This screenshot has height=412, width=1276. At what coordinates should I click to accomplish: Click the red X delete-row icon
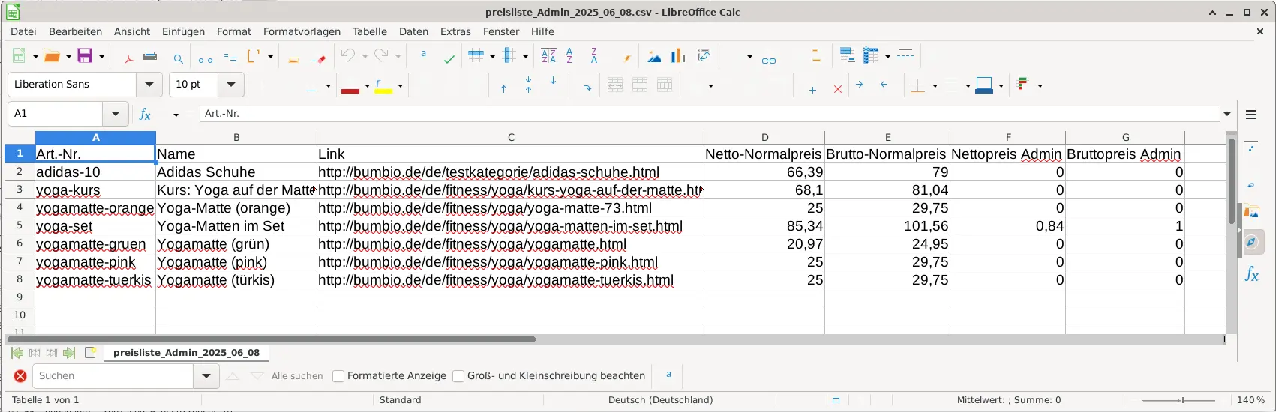pos(838,89)
